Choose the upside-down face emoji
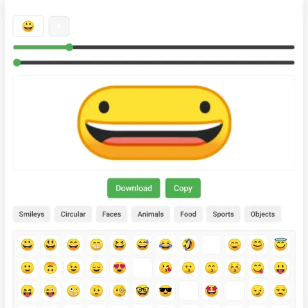 coord(50,268)
